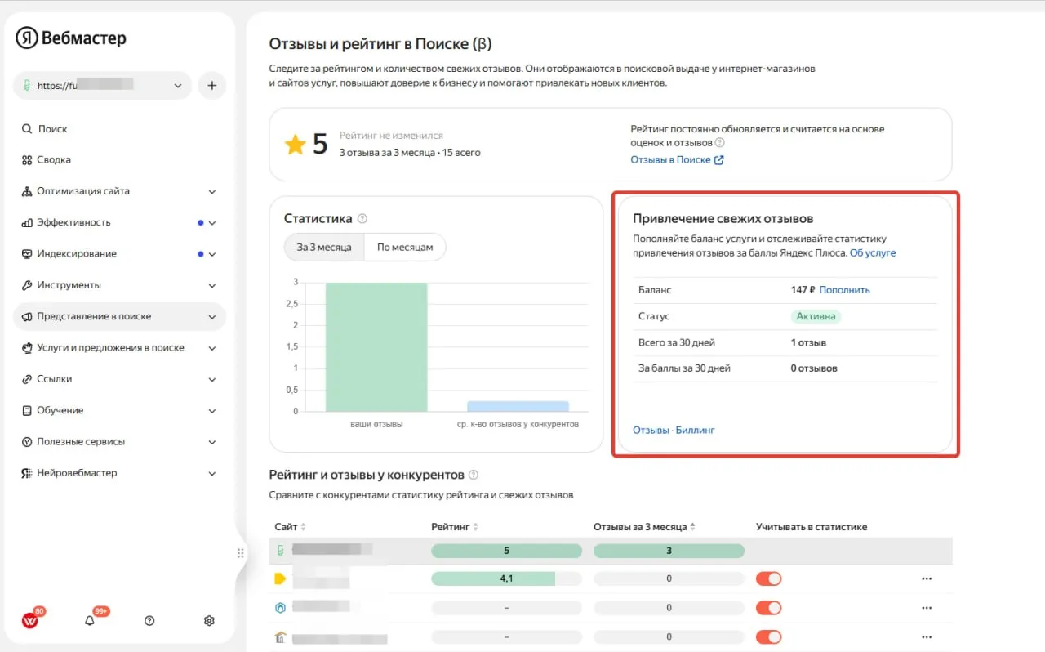Select "Представление в поиске" in the sidebar
Screen dimensions: 1045x652
coord(119,316)
